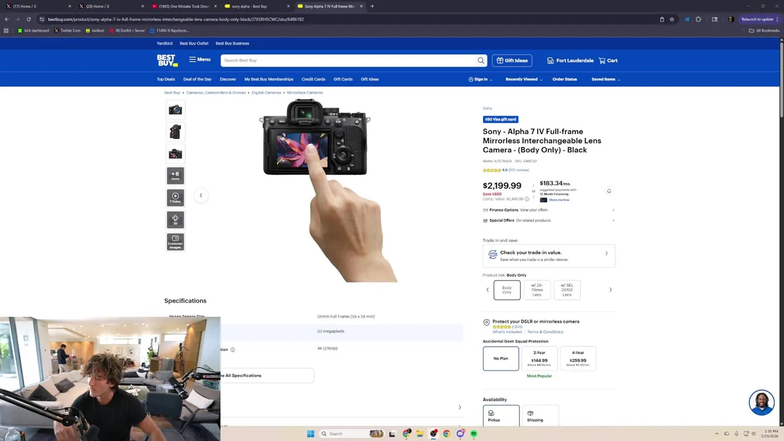Select the w/ SEL 28702 Lens option
The height and width of the screenshot is (441, 784).
567,290
